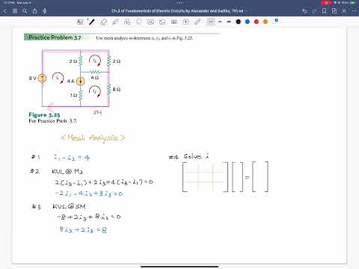Tap the handwritten Solve i text
Viewport: 359px width, 269px height.
(197, 156)
